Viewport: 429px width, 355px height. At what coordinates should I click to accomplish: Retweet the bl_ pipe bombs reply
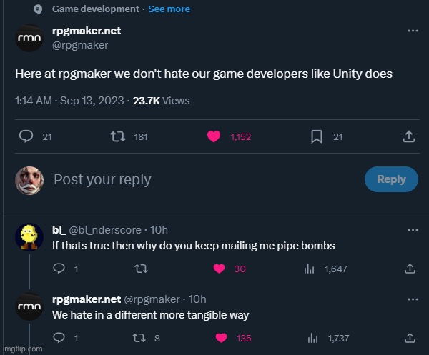141,269
